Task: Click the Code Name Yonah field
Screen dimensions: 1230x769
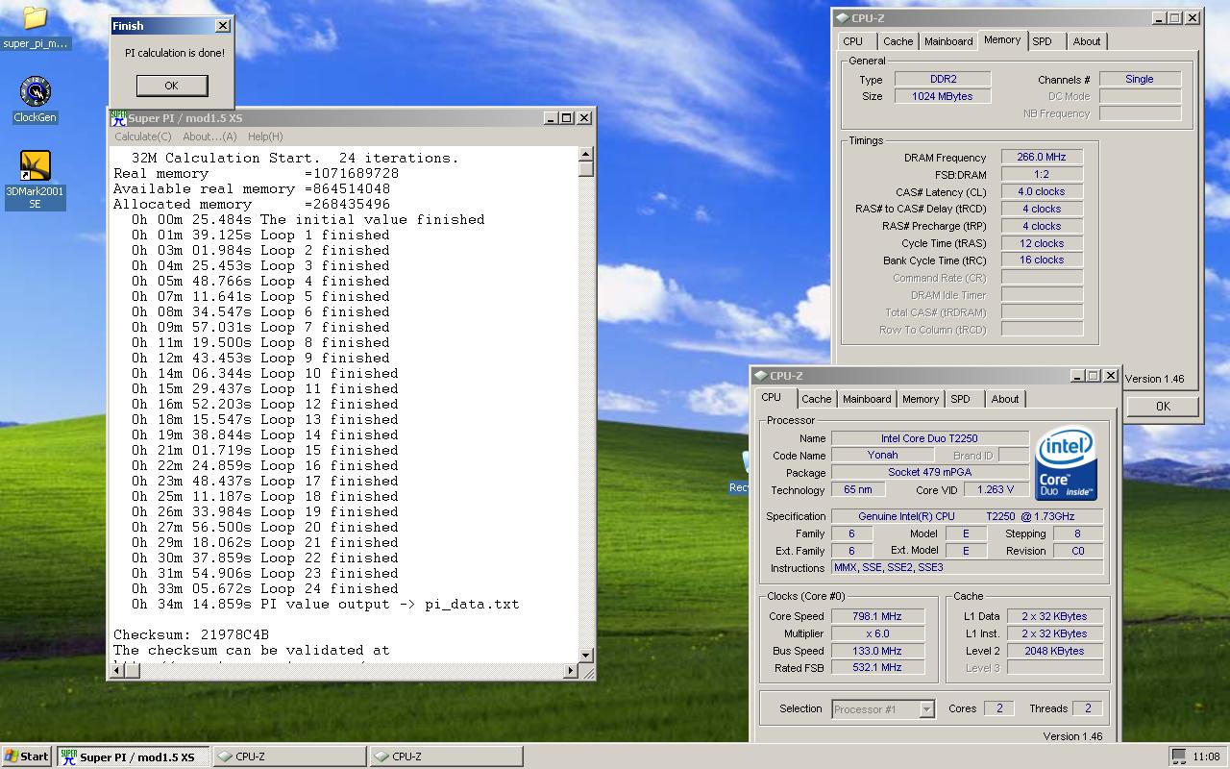Action: (882, 455)
